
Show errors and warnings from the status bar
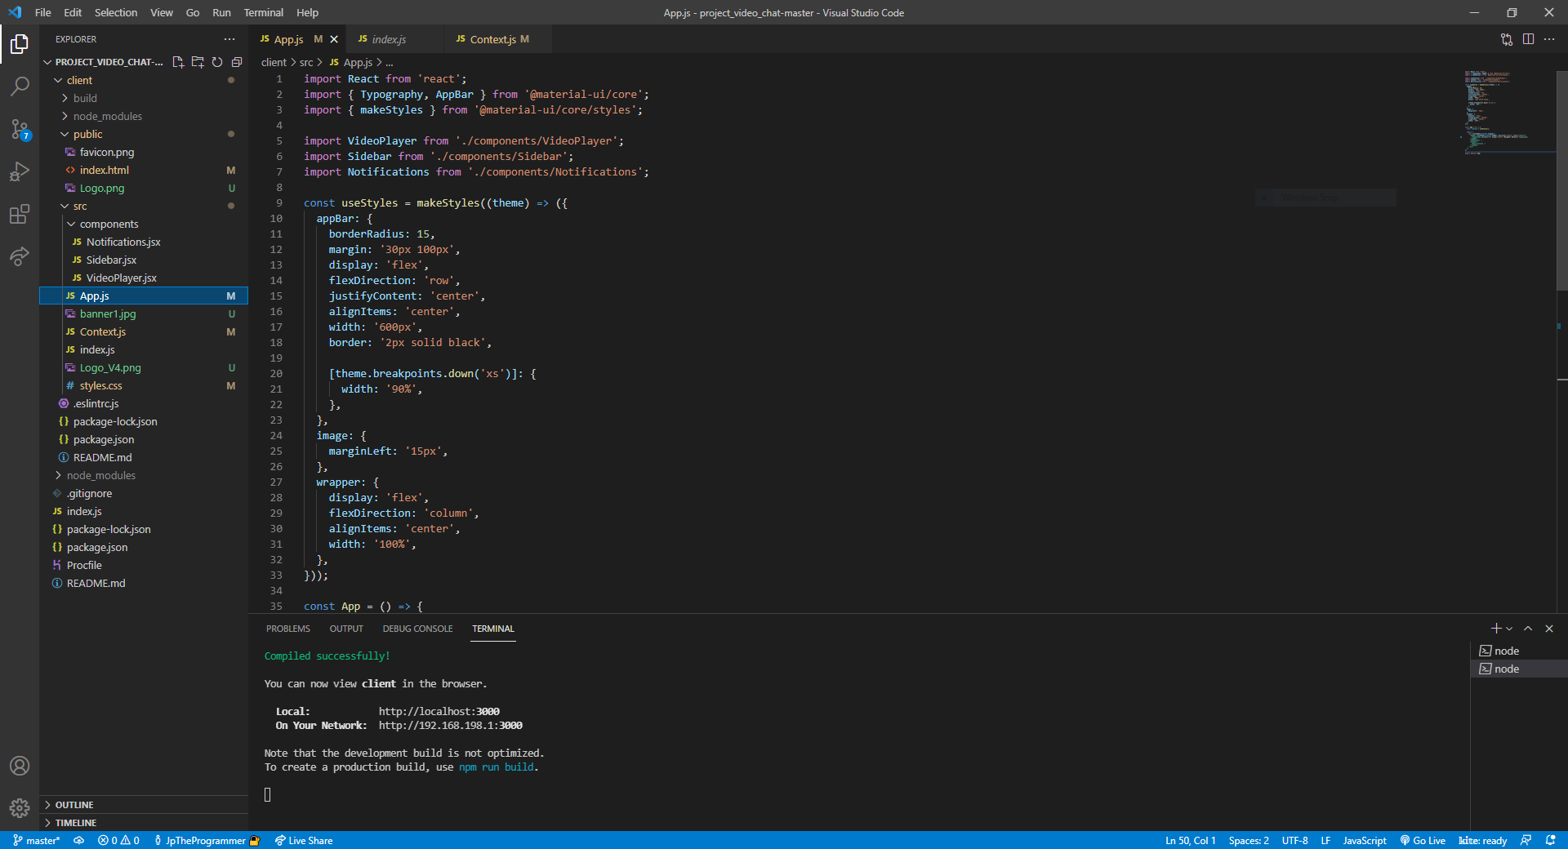(118, 841)
